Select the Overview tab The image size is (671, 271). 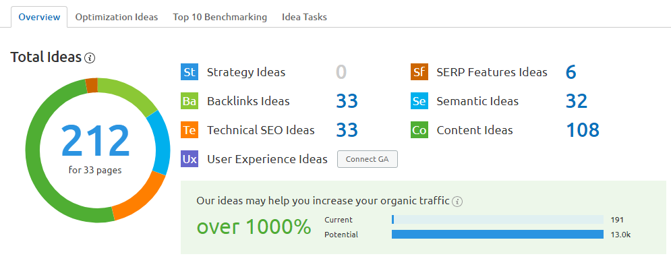point(39,17)
